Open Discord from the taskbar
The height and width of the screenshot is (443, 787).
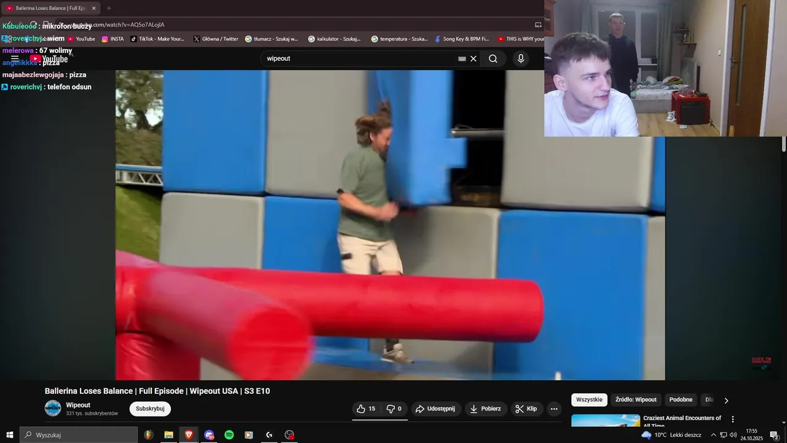point(209,435)
